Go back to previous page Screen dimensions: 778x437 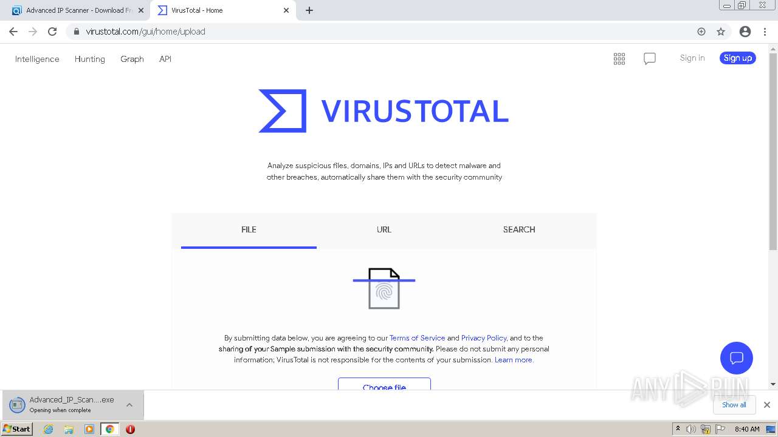pos(13,32)
